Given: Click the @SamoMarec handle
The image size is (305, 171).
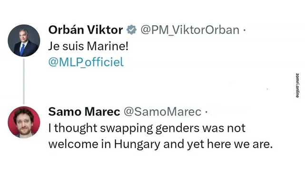Looking at the screenshot, I should (162, 112).
